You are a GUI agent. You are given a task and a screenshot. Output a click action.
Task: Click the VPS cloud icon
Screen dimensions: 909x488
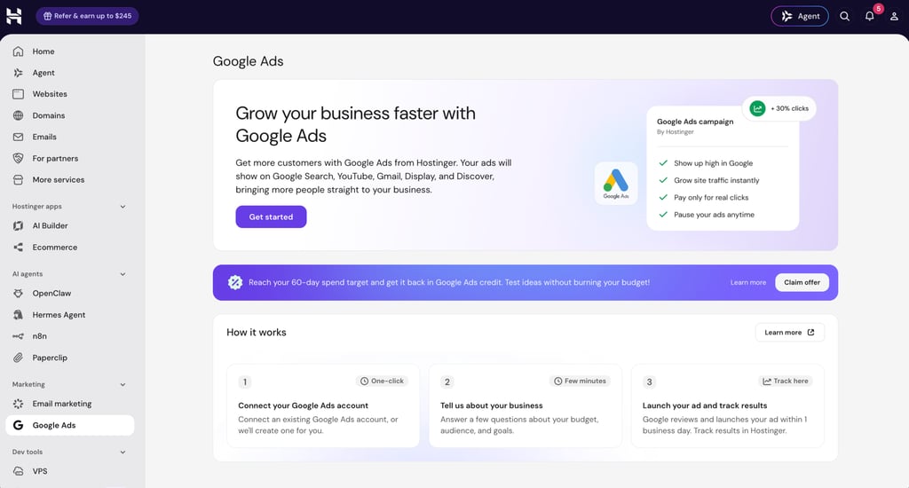click(x=18, y=471)
